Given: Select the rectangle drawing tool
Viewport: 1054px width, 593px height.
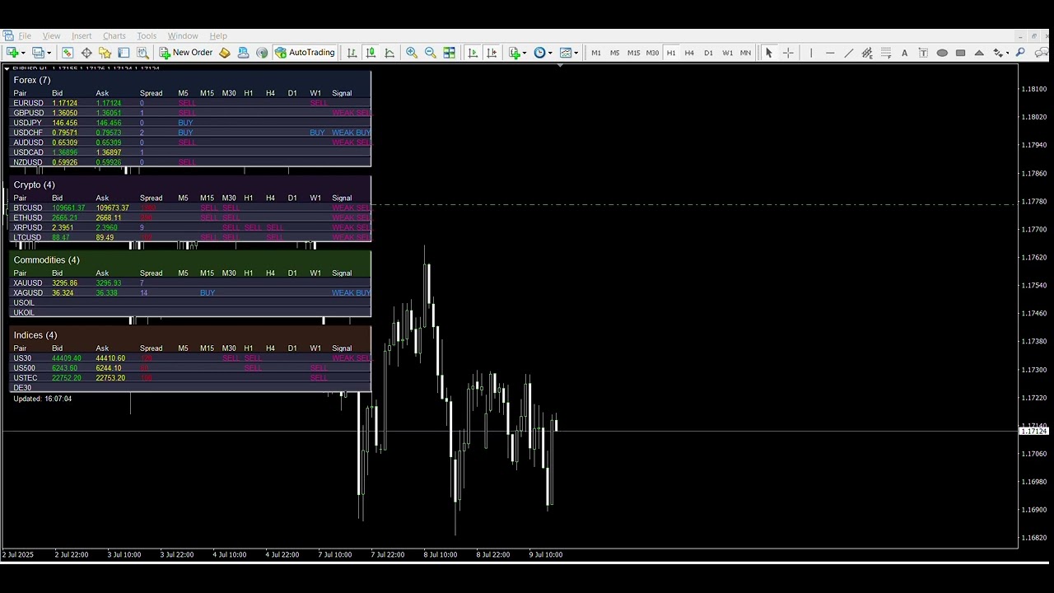Looking at the screenshot, I should (960, 53).
